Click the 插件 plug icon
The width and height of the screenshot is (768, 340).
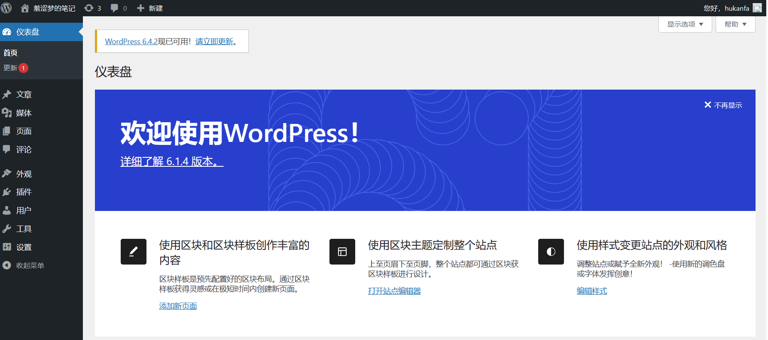(7, 192)
